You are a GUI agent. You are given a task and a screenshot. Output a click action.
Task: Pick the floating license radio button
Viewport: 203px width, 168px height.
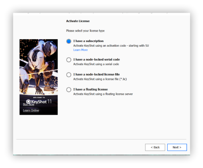(x=69, y=90)
